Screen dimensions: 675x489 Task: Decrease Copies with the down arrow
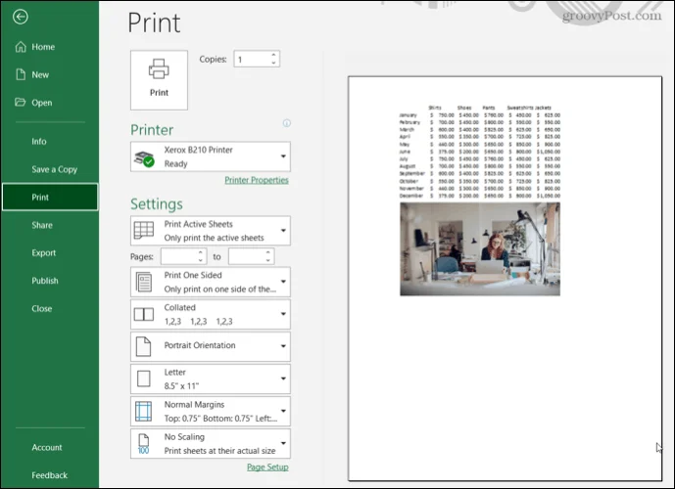coord(273,64)
